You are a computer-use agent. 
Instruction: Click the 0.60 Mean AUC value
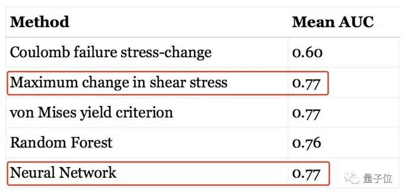click(307, 53)
